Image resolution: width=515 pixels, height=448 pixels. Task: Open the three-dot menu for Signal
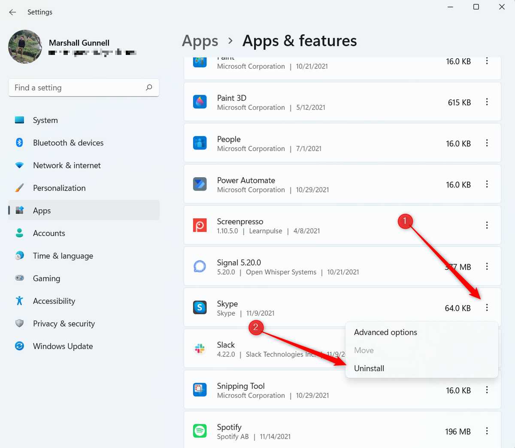pos(487,266)
